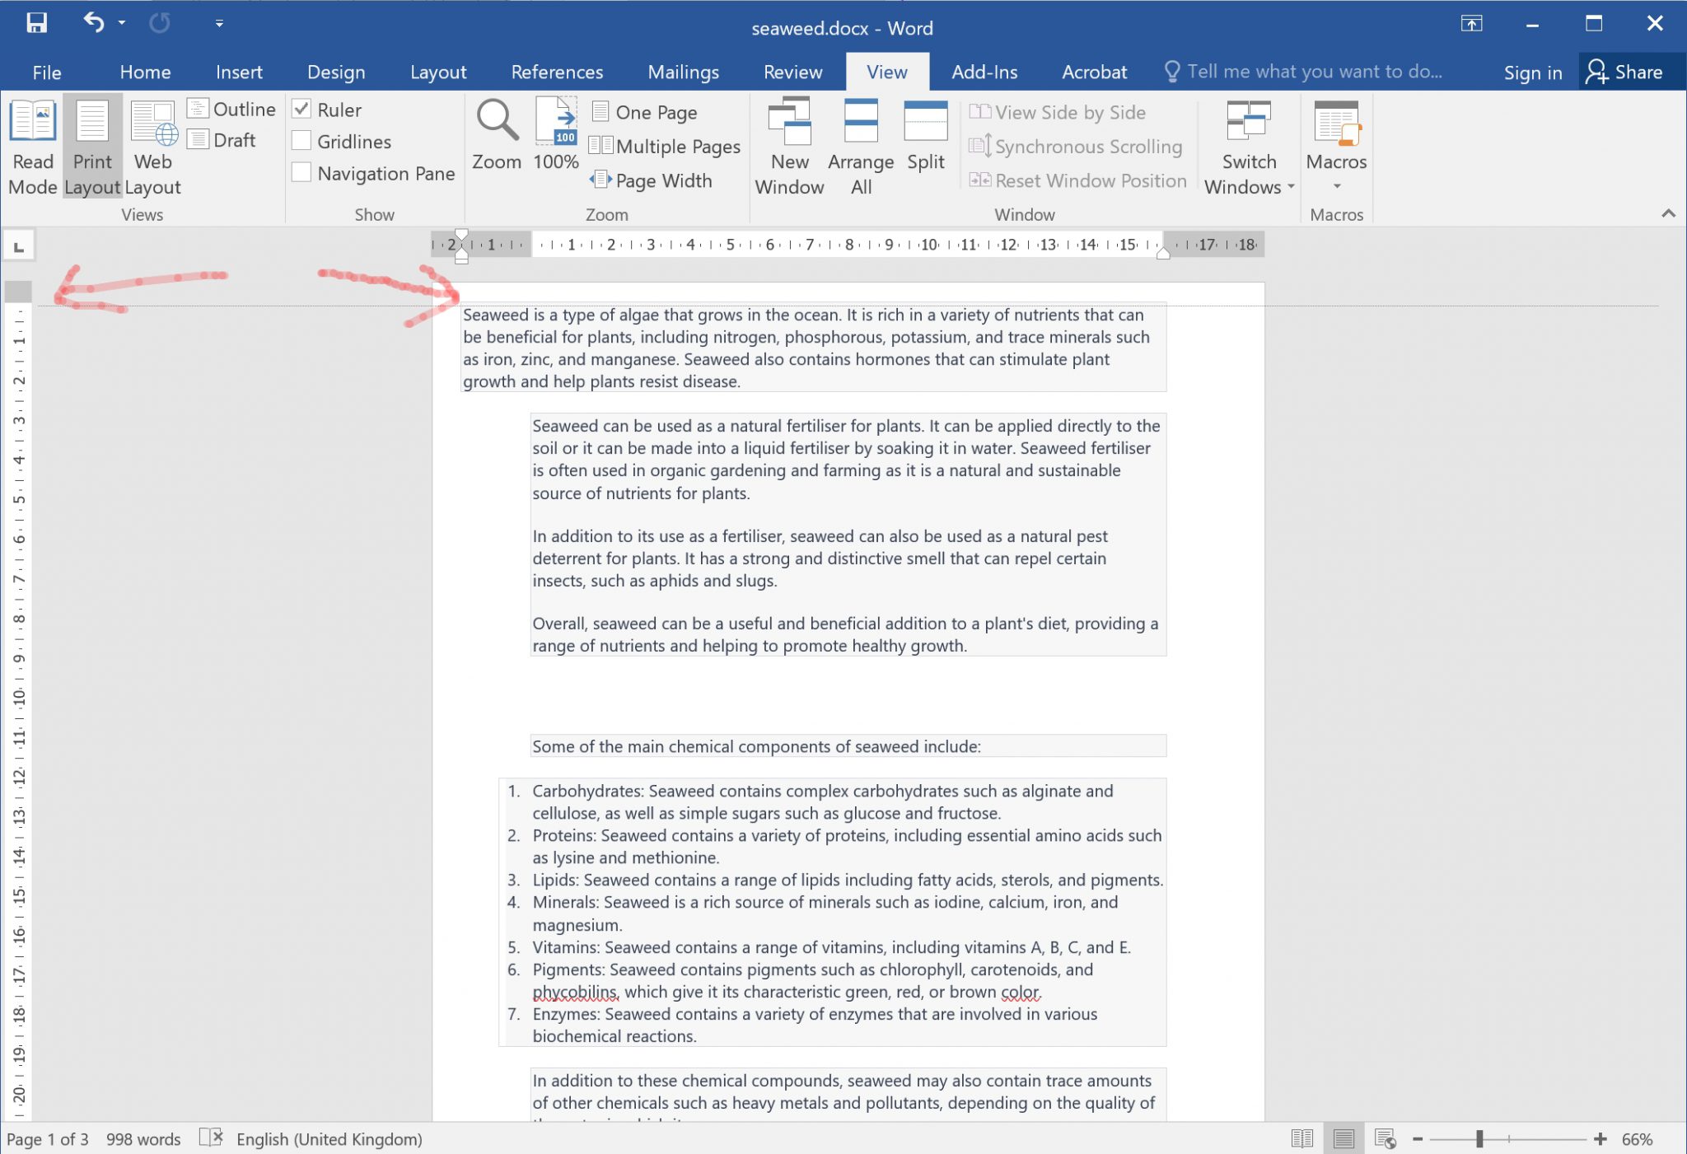Switch to Read Mode view
Screen dimensions: 1687x1154
click(x=32, y=147)
